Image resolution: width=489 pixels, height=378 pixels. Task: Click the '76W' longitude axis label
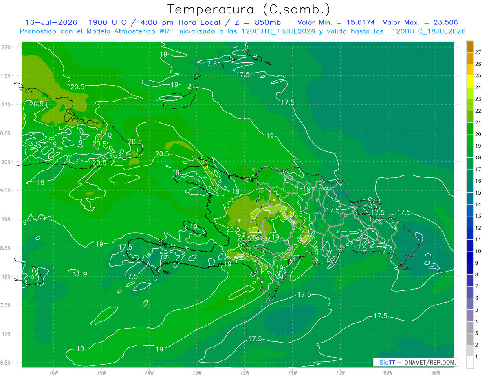(53, 372)
